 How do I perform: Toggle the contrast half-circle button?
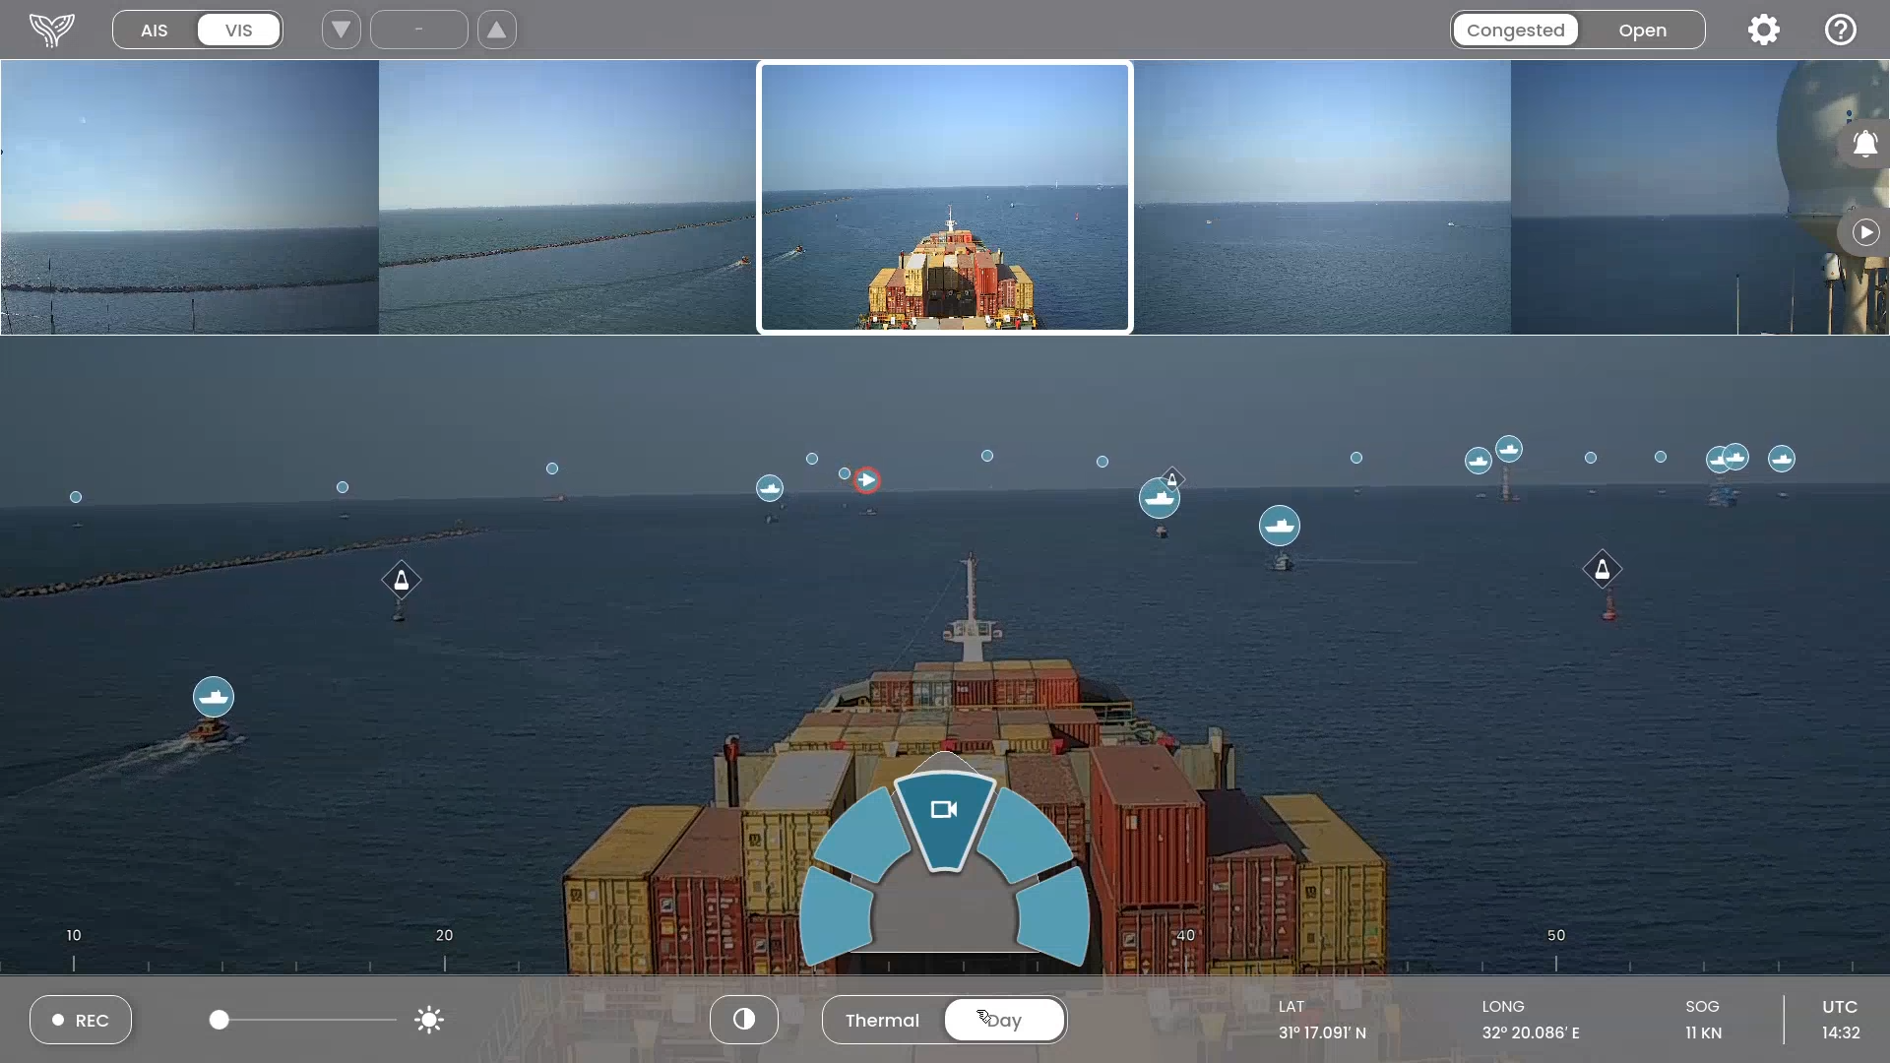(x=743, y=1020)
